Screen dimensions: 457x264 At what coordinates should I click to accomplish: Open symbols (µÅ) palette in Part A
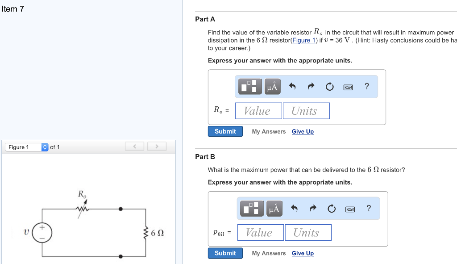pos(272,86)
